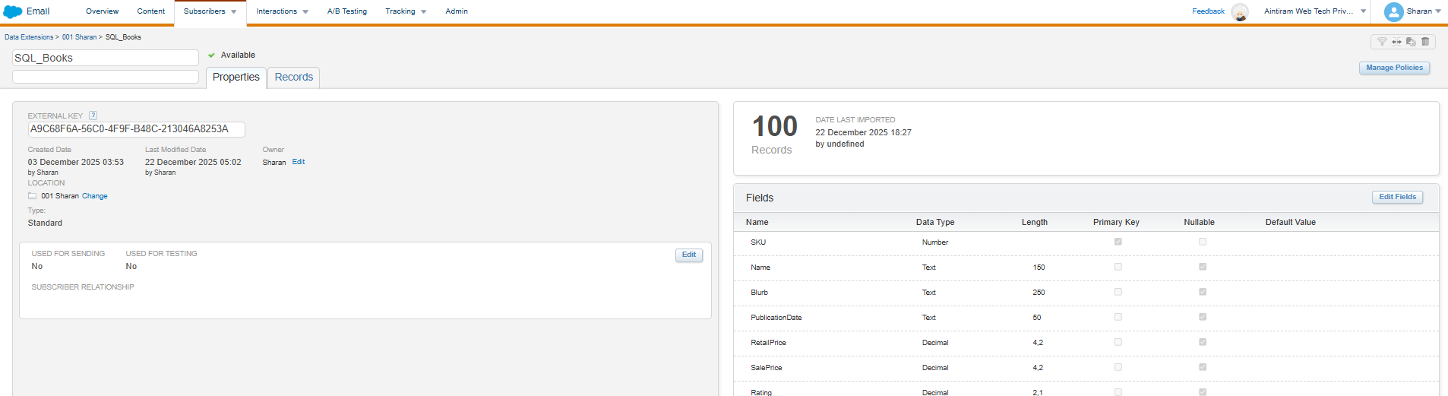Click the copy data extension icon

coord(1411,42)
